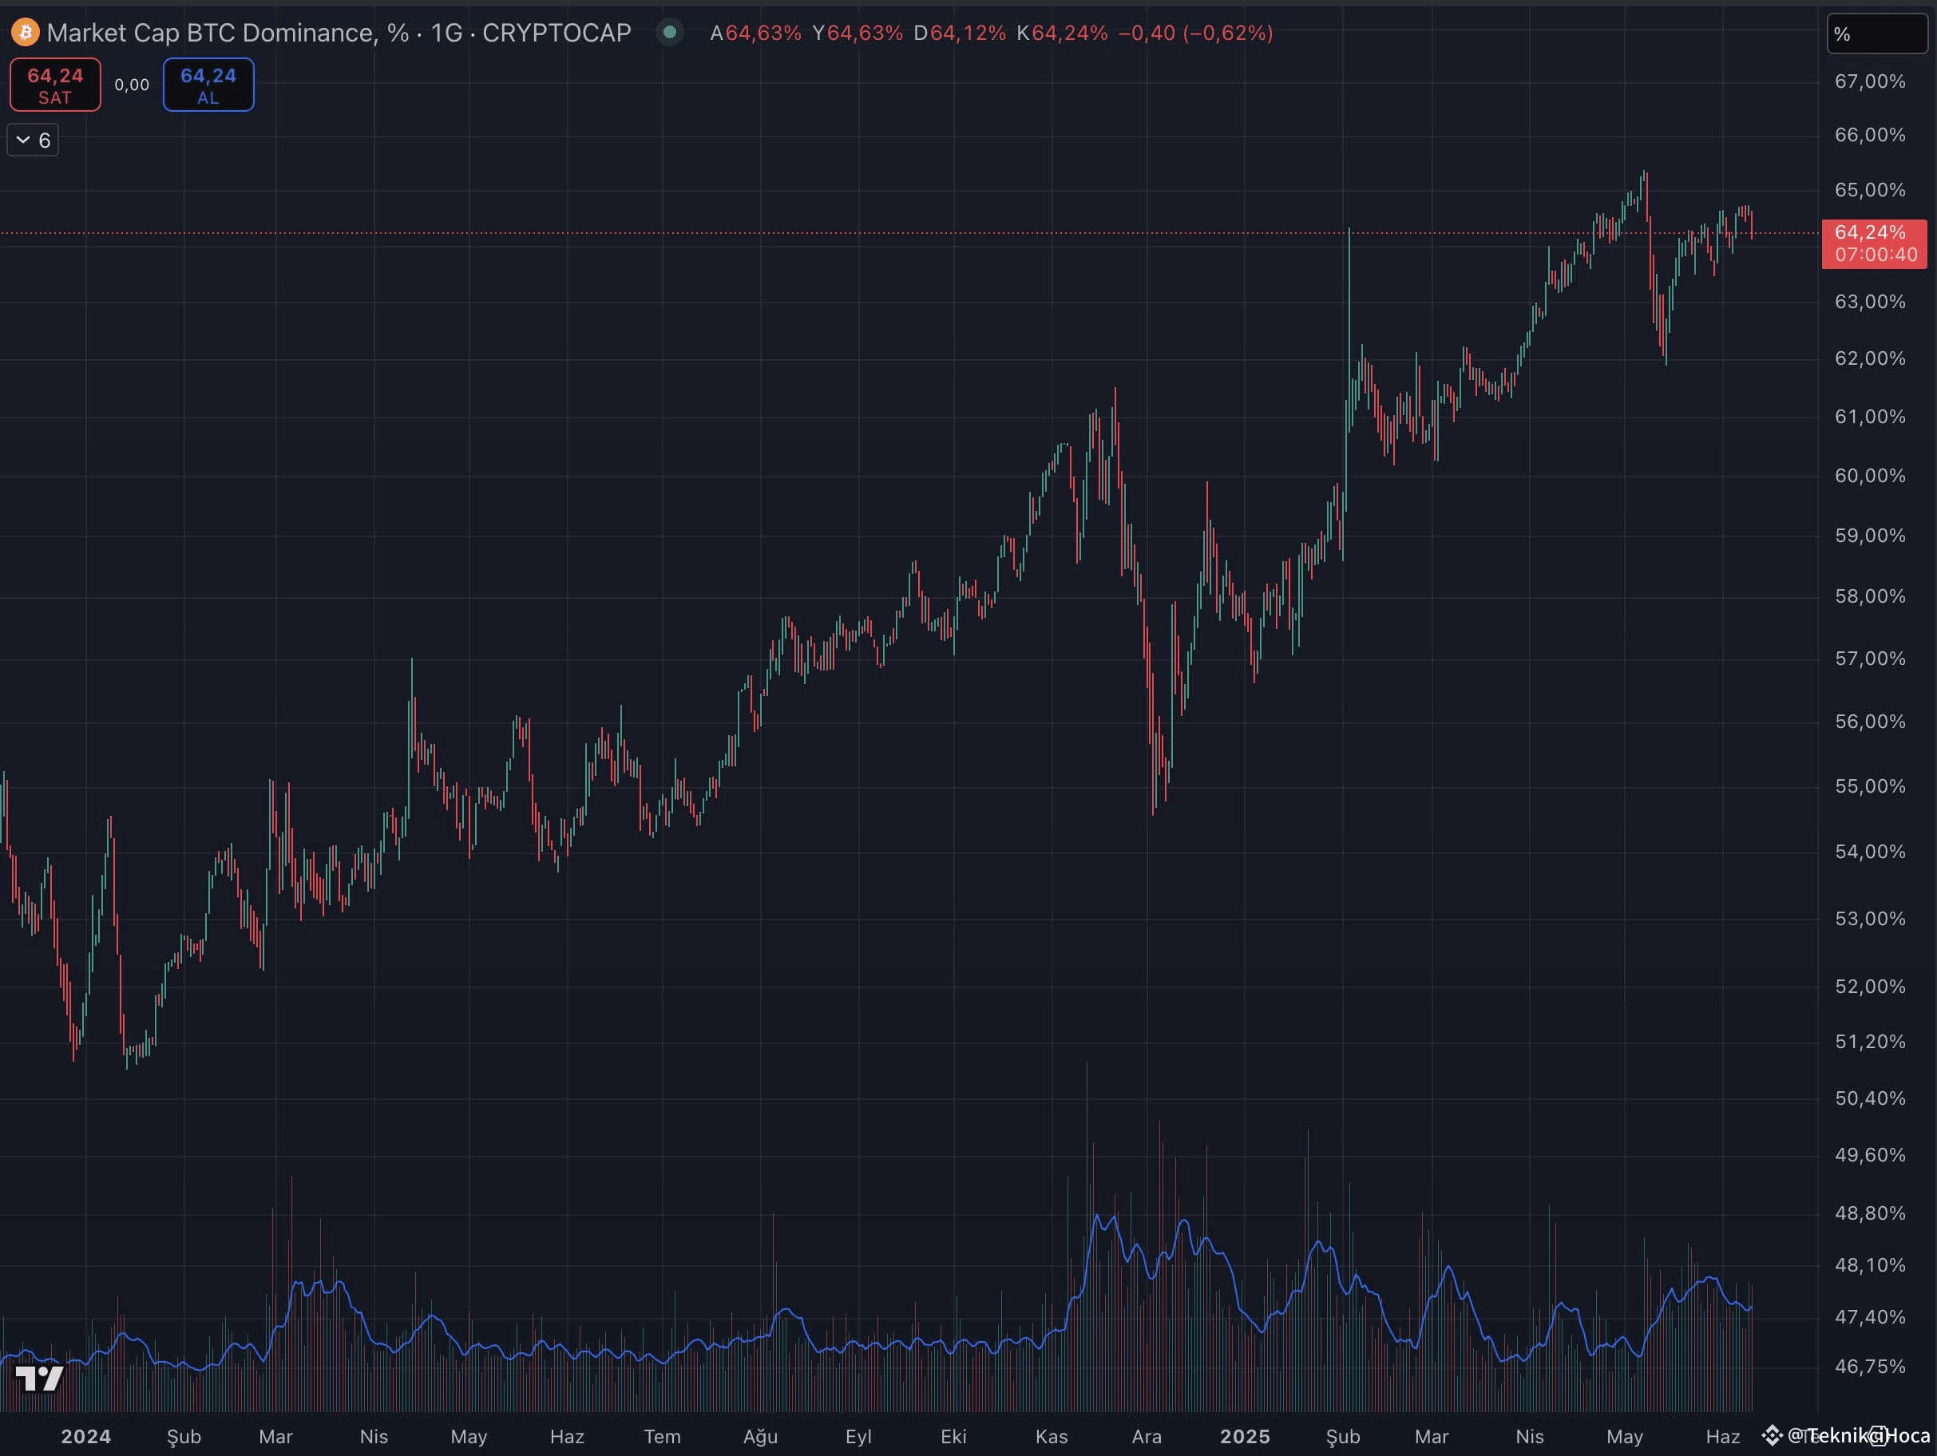Click the green market status dot
The image size is (1937, 1456).
click(x=670, y=33)
